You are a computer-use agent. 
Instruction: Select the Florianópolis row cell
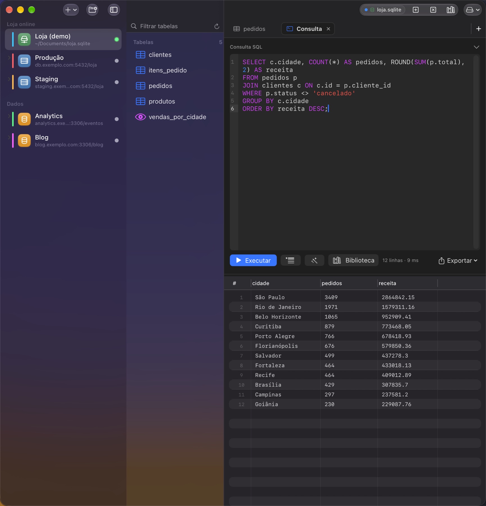tap(286, 346)
